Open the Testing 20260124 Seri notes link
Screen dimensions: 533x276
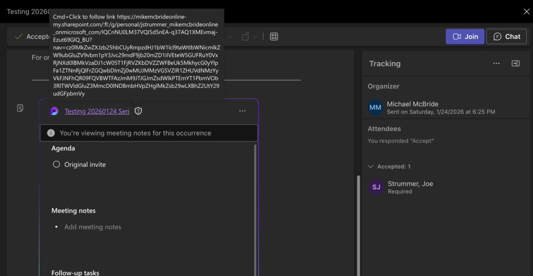click(x=97, y=111)
